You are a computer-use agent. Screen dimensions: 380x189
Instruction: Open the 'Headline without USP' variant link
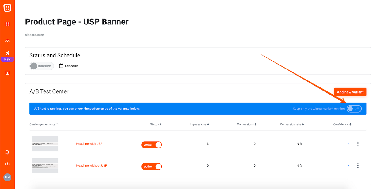[92, 165]
